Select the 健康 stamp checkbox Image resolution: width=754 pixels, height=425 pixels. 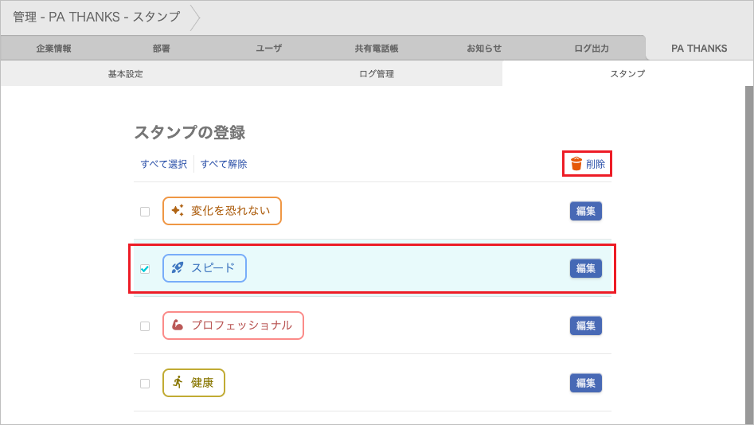point(145,384)
